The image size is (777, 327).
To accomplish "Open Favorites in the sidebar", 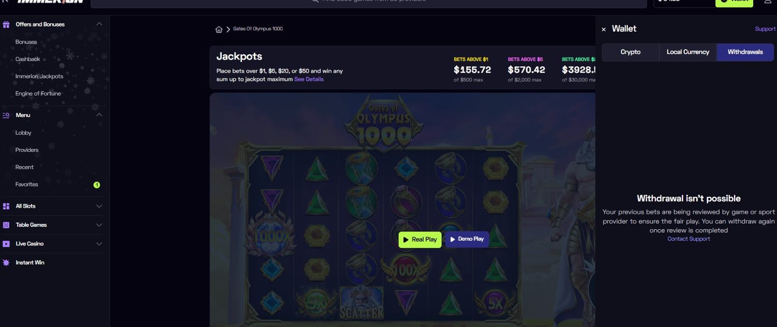I will click(27, 184).
